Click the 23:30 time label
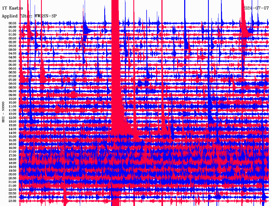 pyautogui.click(x=12, y=201)
